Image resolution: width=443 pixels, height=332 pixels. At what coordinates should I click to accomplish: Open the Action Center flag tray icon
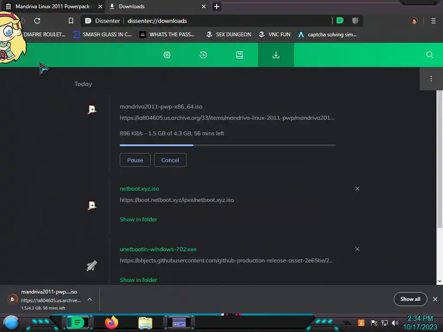374,322
